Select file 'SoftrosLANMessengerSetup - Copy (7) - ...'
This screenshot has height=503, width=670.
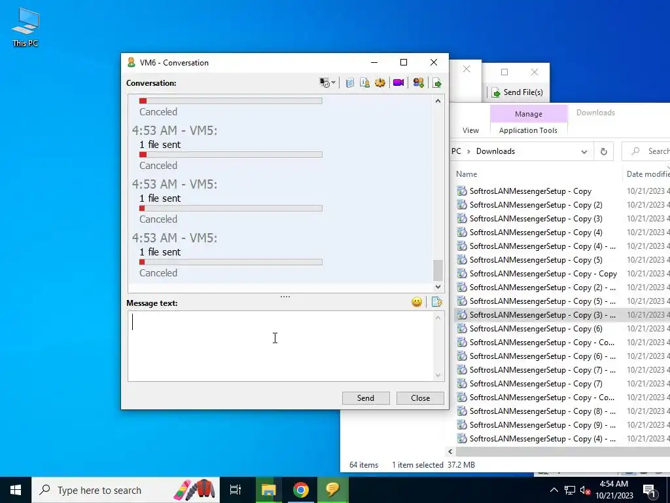(542, 369)
